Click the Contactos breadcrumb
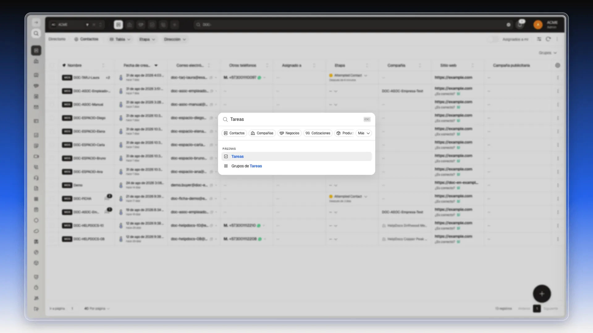This screenshot has width=593, height=333. click(x=86, y=39)
